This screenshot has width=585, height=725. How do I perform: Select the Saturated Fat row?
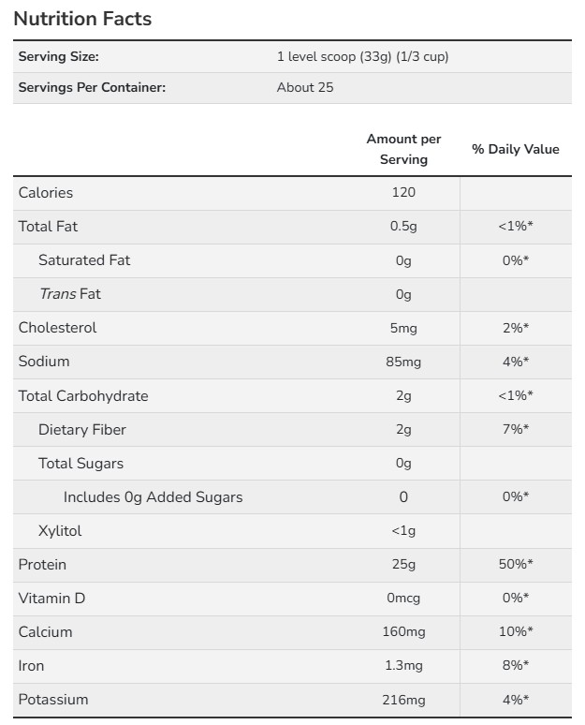[x=84, y=260]
